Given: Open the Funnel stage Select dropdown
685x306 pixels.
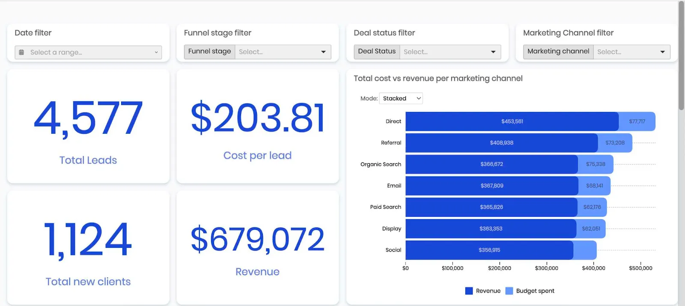Looking at the screenshot, I should click(x=283, y=52).
